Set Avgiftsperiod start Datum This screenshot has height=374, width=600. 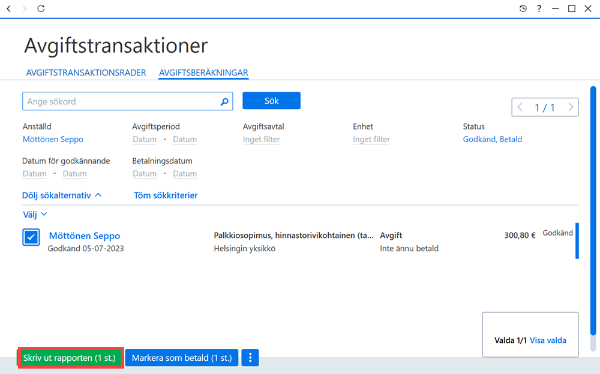(145, 139)
